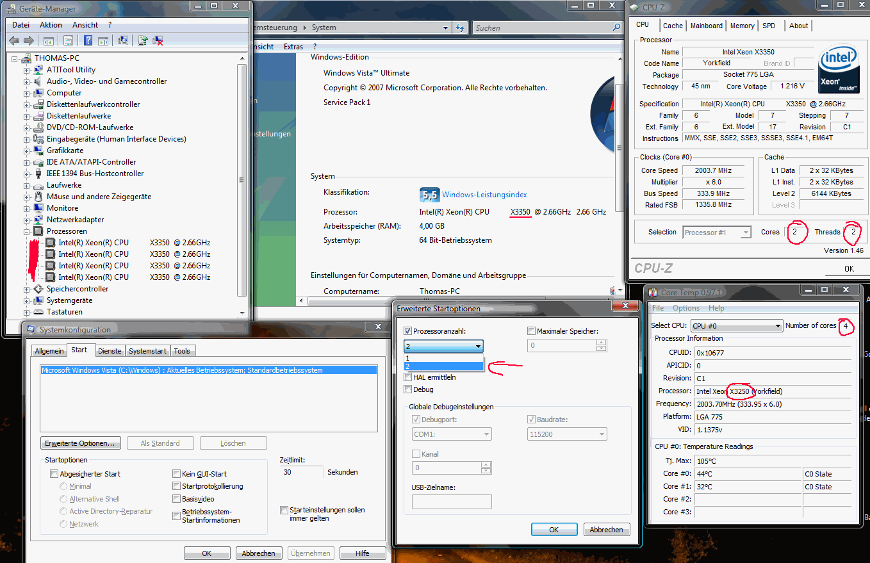Open the Ansicht menu in Geräte-Manager
Image resolution: width=870 pixels, height=563 pixels.
[x=85, y=25]
